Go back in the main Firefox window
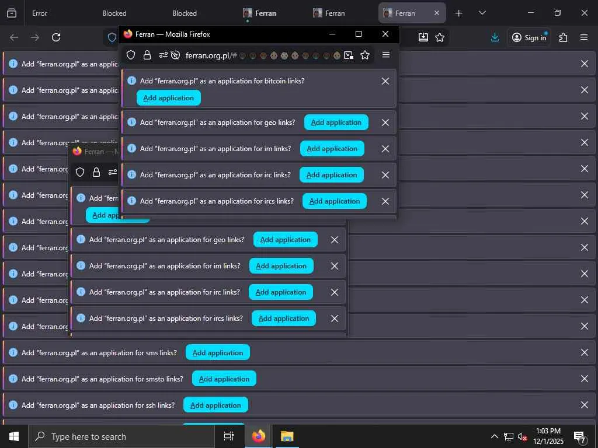The image size is (598, 448). click(x=14, y=37)
